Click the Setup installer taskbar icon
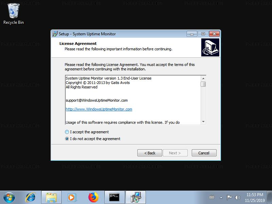 pyautogui.click(x=136, y=198)
